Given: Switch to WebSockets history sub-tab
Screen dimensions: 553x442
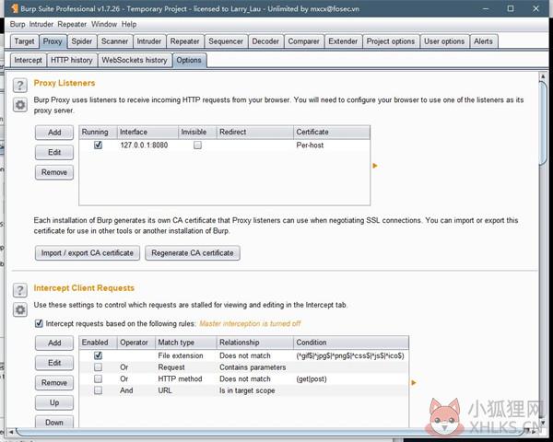Looking at the screenshot, I should coord(135,60).
